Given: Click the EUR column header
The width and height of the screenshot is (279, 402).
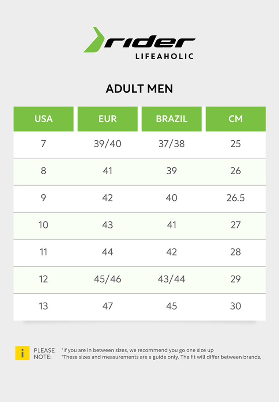Looking at the screenshot, I should [108, 119].
